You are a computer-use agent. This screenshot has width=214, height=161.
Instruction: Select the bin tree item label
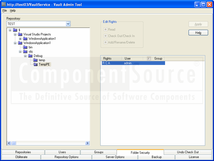click(30, 47)
